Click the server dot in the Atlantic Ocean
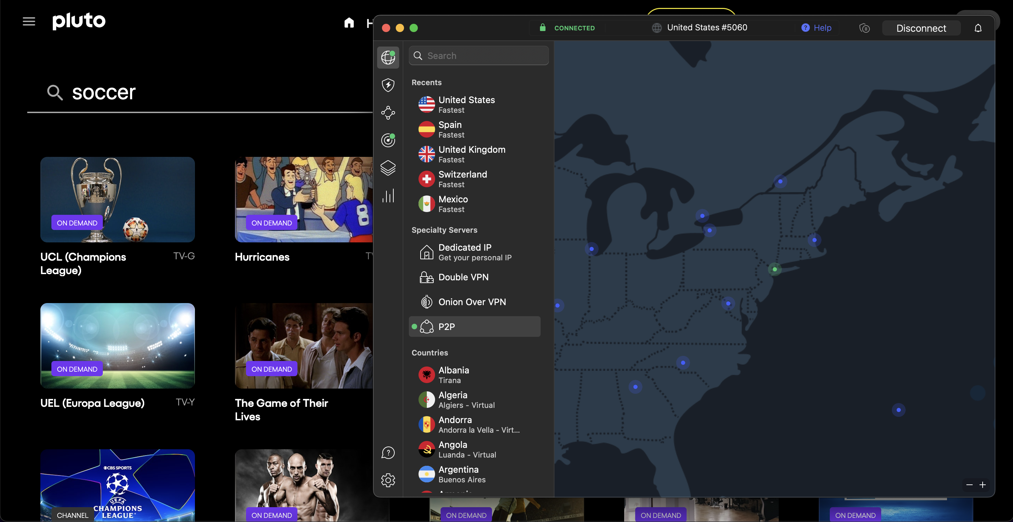The height and width of the screenshot is (522, 1013). [x=898, y=410]
